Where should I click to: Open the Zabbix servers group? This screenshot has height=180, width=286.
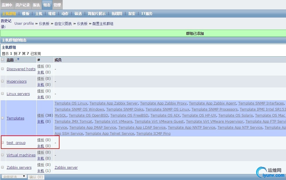point(19,167)
